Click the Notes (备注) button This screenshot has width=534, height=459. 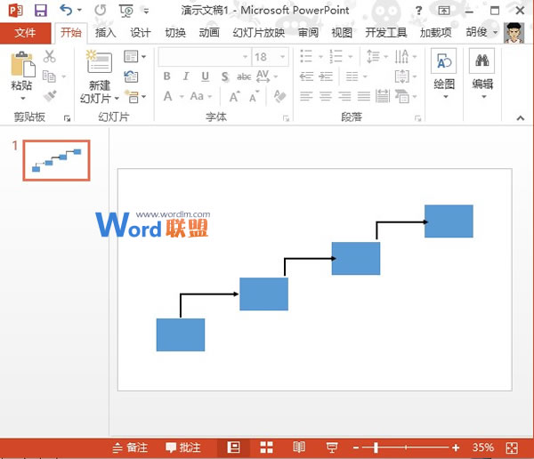pos(130,447)
